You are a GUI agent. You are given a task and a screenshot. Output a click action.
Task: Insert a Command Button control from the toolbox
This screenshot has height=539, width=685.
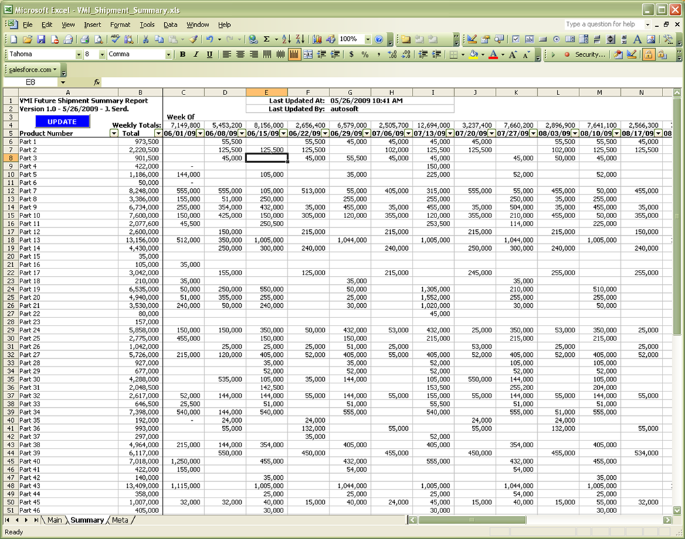[x=543, y=39]
